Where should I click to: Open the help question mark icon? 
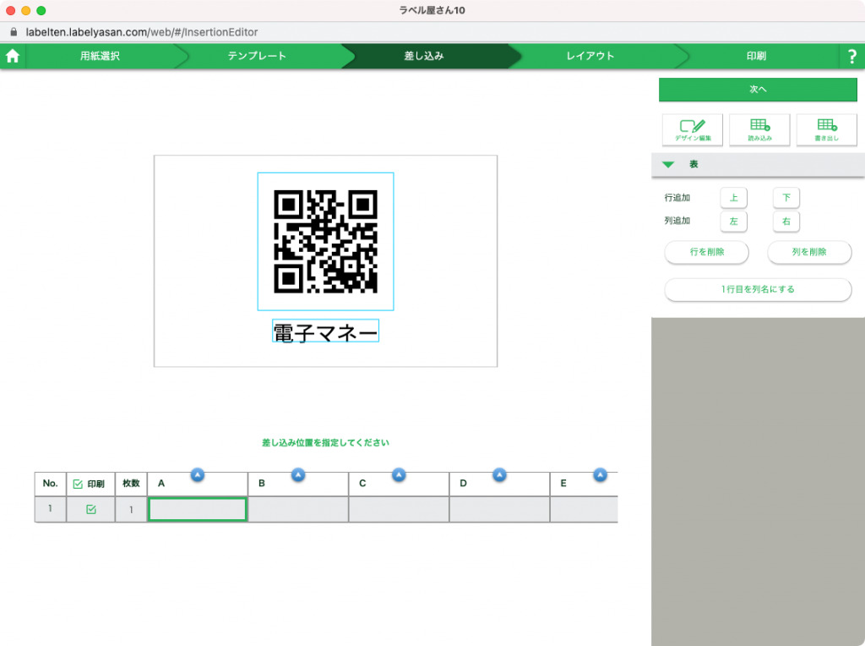click(851, 56)
